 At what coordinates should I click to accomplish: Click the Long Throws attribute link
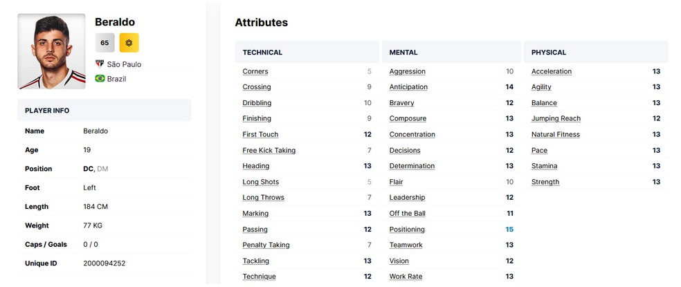tap(263, 198)
